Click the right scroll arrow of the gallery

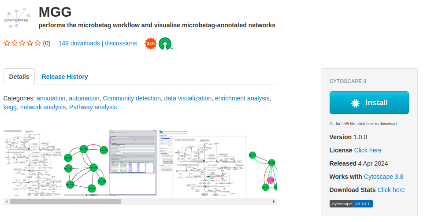[273, 202]
